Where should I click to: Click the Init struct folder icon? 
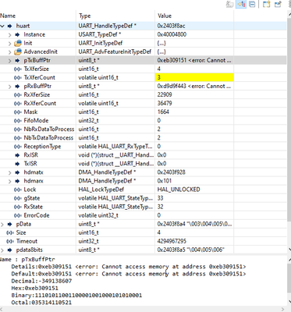coord(18,43)
